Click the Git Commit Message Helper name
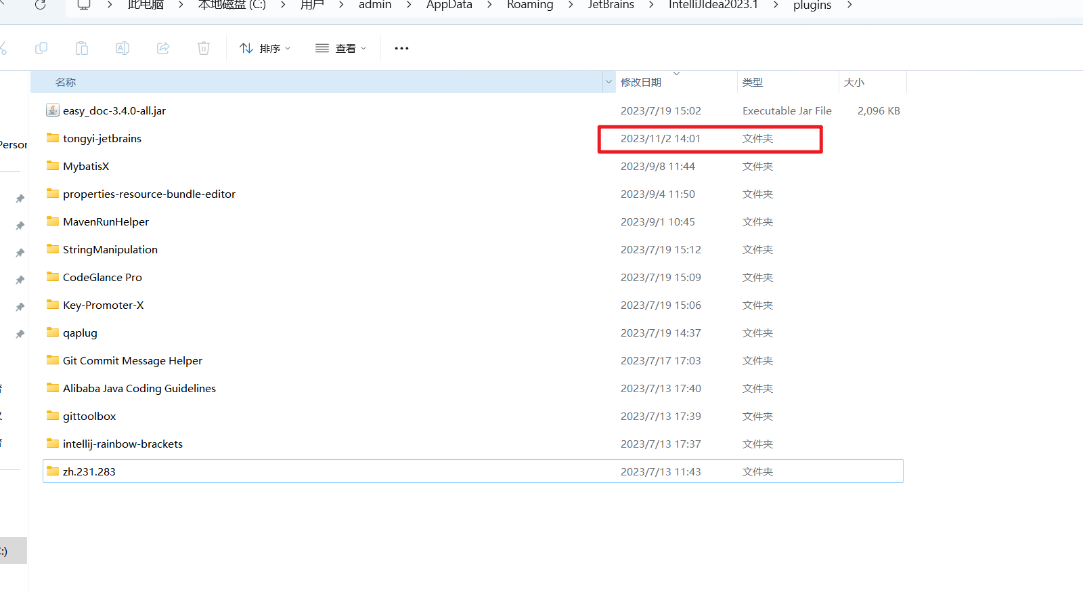Image resolution: width=1083 pixels, height=594 pixels. coord(133,360)
